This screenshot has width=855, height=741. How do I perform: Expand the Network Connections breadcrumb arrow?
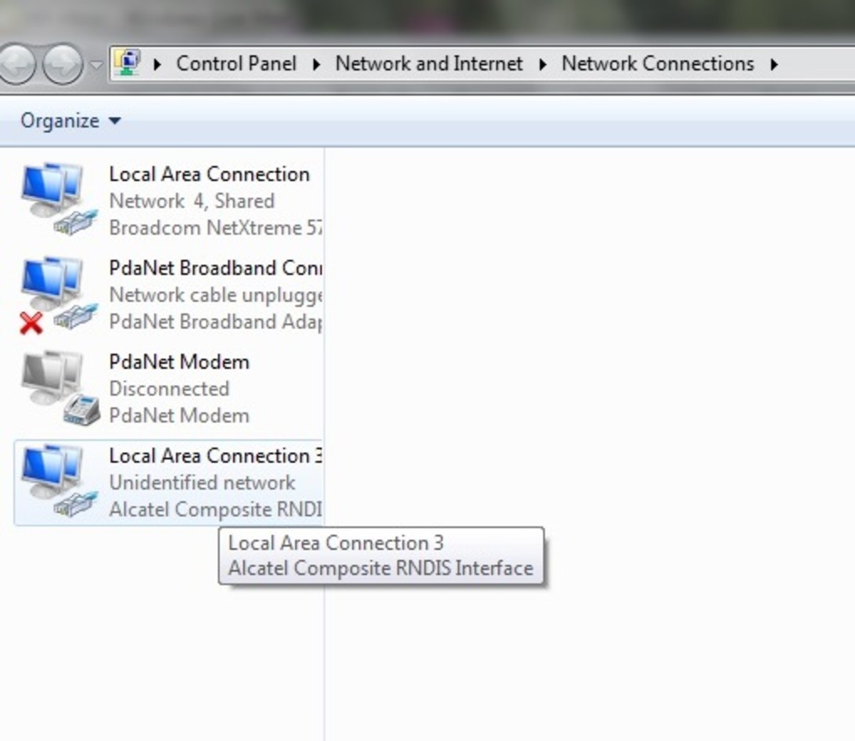(774, 63)
